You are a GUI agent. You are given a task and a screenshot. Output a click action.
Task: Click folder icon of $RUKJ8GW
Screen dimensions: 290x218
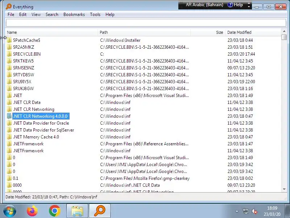9,88
